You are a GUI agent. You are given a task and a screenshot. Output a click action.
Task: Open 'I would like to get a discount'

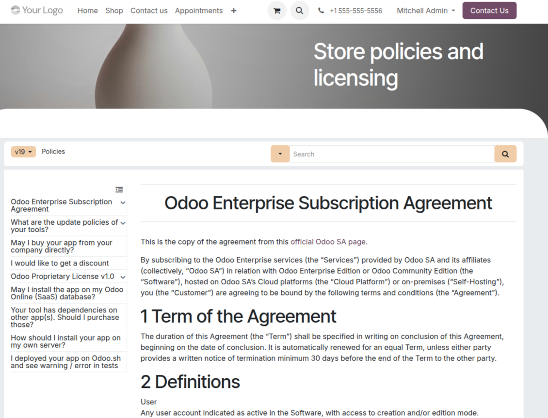pos(60,263)
